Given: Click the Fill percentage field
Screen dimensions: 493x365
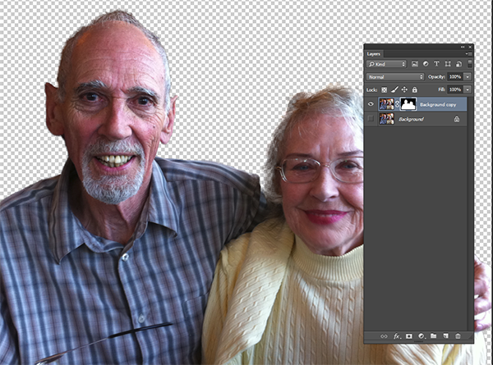Looking at the screenshot, I should [455, 89].
